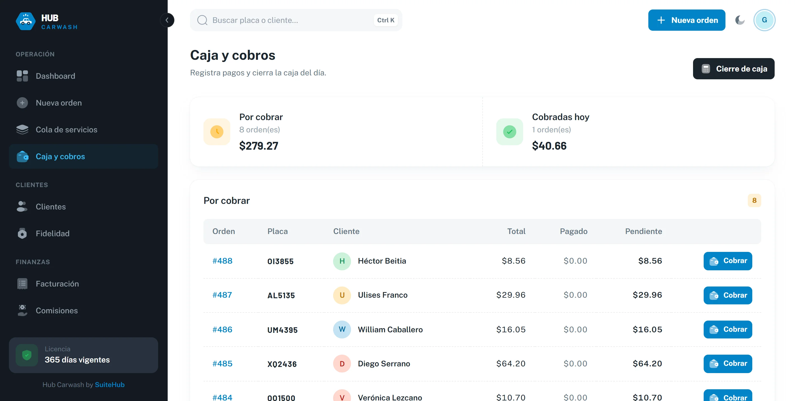Click the Comisiones hand-coin icon
Viewport: 797px width, 401px height.
click(22, 311)
